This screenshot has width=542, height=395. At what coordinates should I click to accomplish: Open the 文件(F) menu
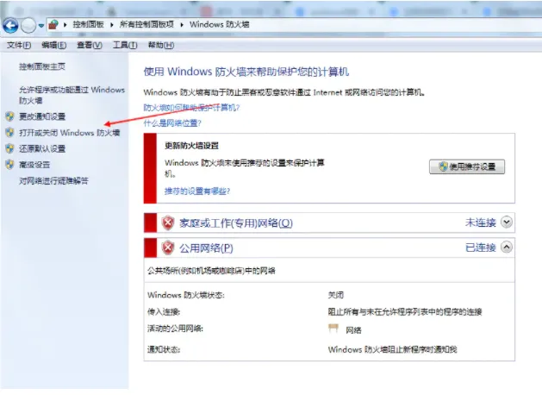tap(19, 45)
